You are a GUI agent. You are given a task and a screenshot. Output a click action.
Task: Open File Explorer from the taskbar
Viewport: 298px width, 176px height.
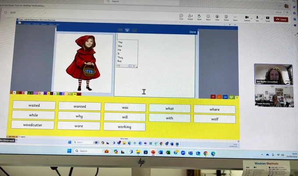(138, 152)
